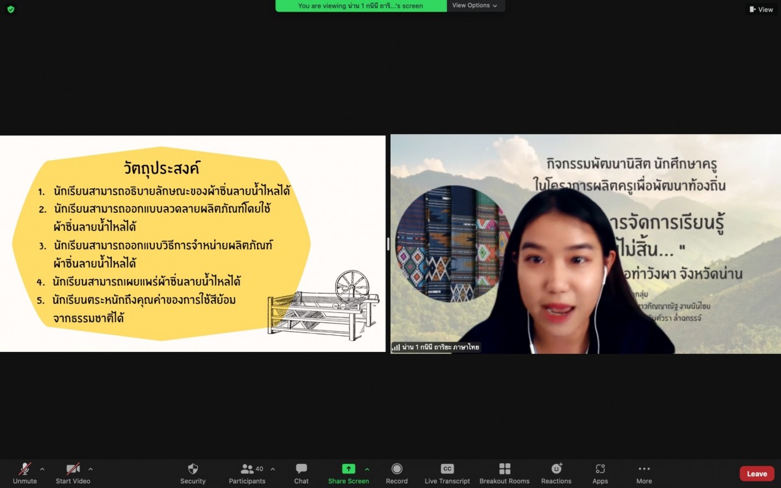Image resolution: width=781 pixels, height=488 pixels.
Task: Click the green Share Screen icon
Action: tap(349, 469)
